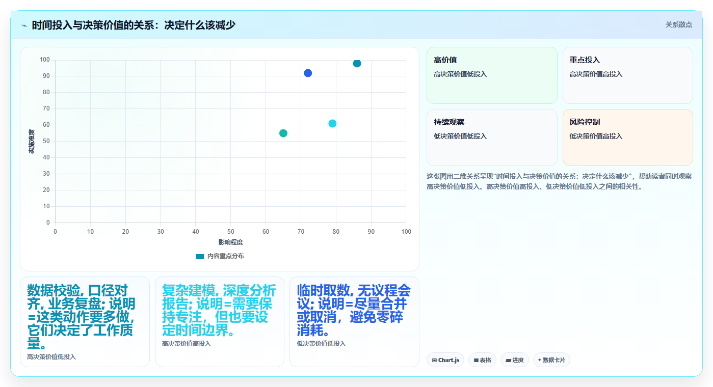Toggle the 内容重点分布 legend swatch
Screen dimensions: 713x387
click(x=199, y=256)
